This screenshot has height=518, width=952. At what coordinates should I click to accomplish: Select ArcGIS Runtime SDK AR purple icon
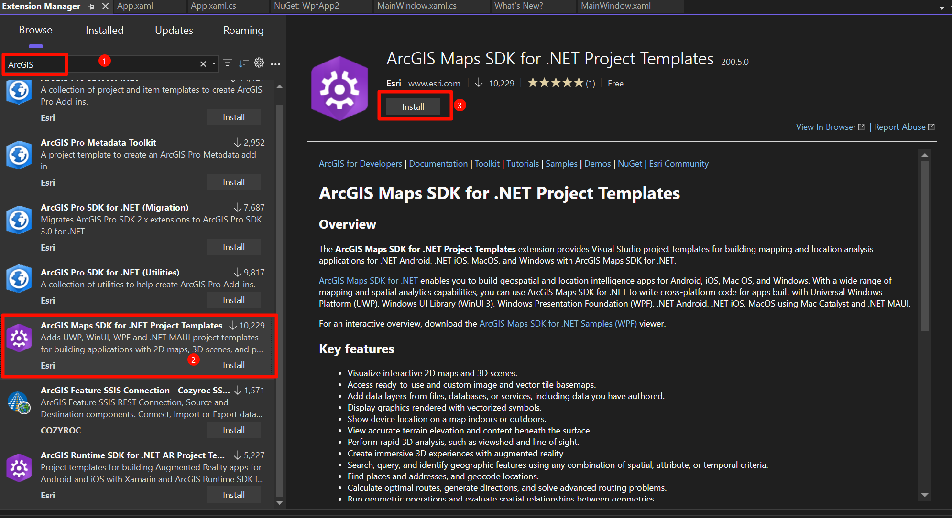pos(19,467)
